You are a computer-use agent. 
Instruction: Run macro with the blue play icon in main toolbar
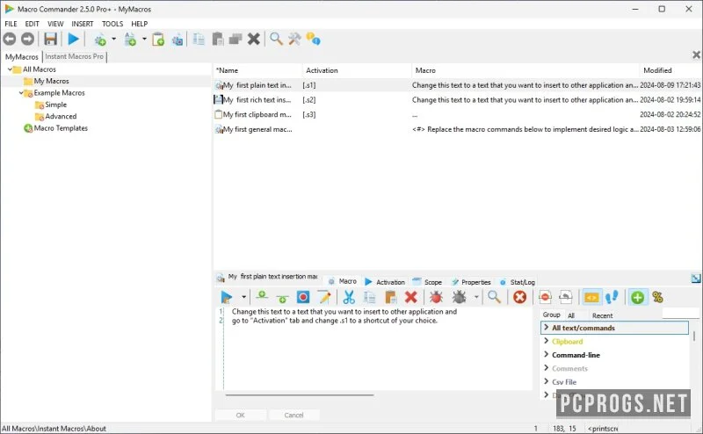[74, 40]
